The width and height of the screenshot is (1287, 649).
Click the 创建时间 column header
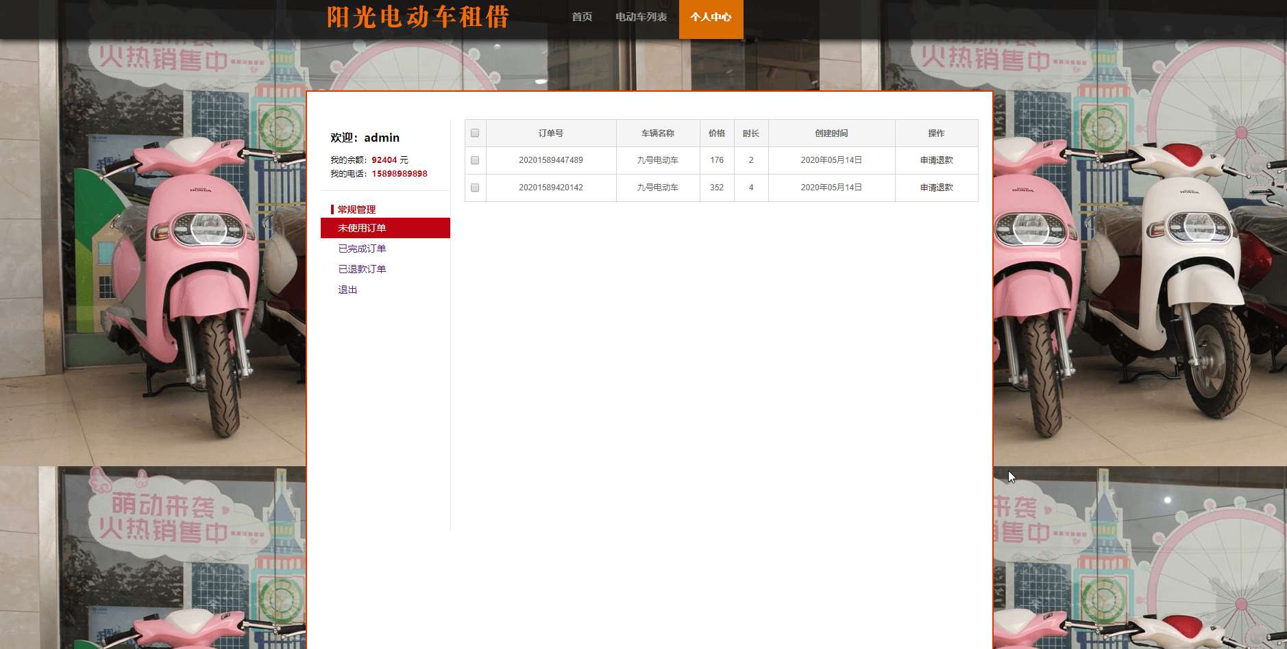pos(831,133)
